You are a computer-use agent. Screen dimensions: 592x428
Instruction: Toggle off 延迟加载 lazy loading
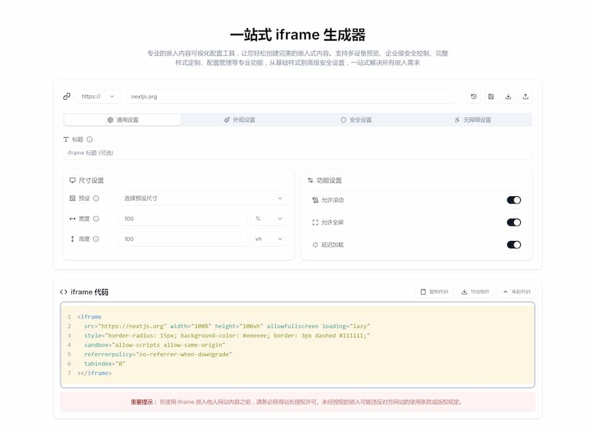click(514, 244)
